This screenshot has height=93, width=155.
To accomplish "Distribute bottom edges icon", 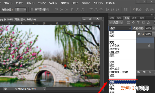I will click(101, 10).
